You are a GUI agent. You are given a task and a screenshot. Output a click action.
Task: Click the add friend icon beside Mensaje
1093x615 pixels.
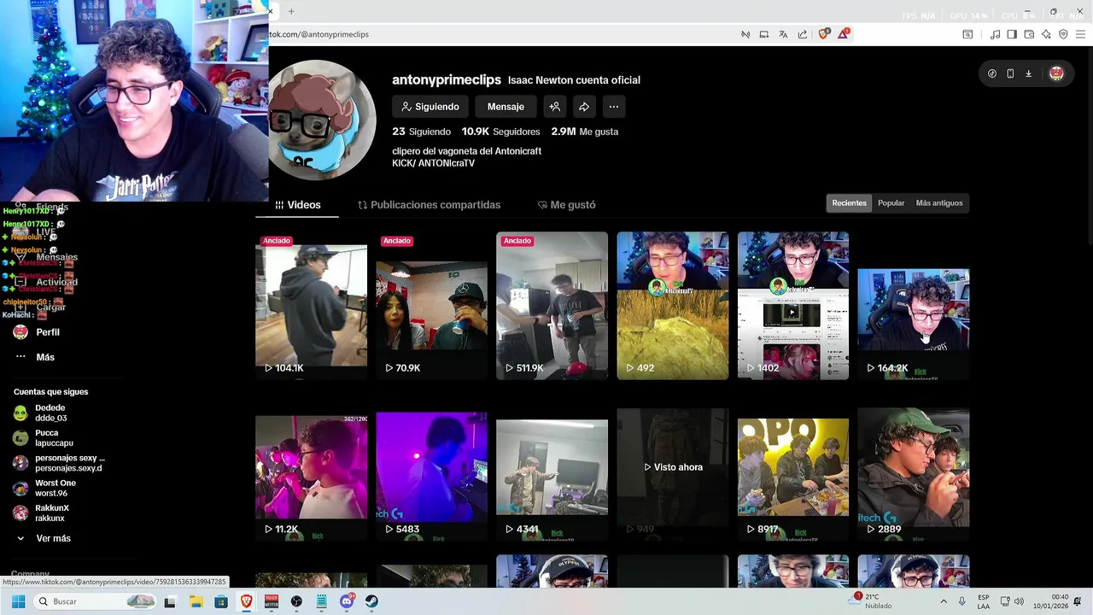tap(555, 107)
